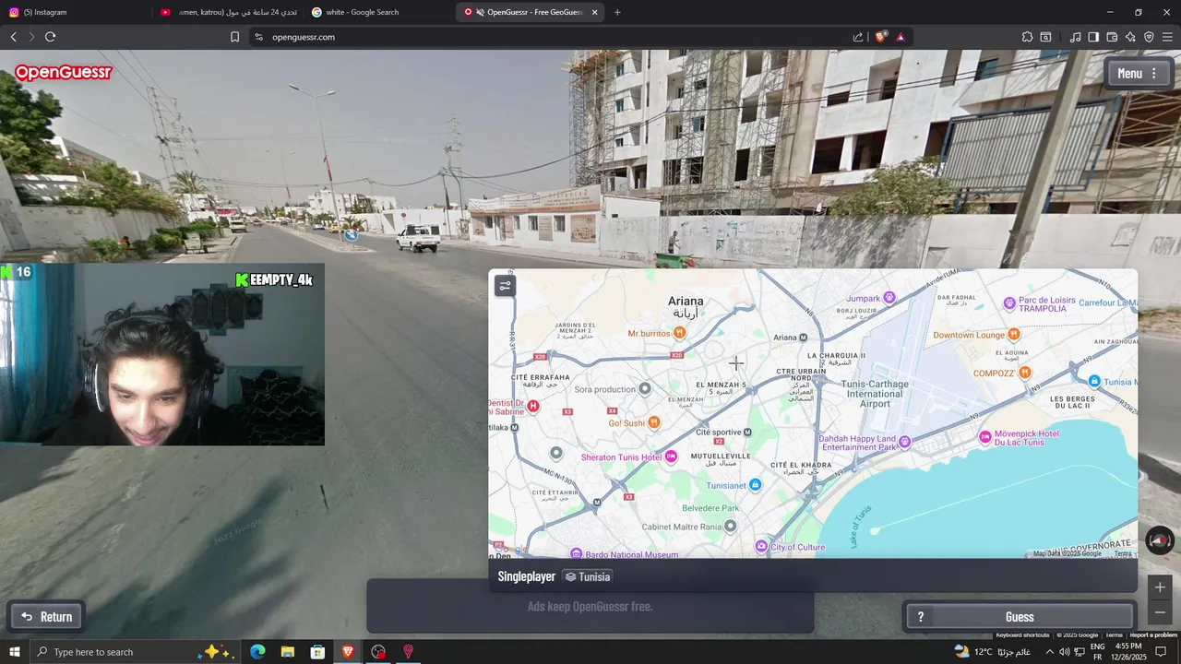Zoom out street view with minus
This screenshot has width=1181, height=664.
click(1160, 611)
